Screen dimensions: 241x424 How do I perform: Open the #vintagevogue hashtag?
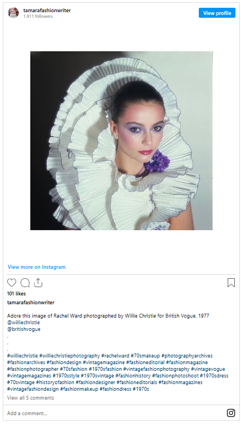[208, 369]
